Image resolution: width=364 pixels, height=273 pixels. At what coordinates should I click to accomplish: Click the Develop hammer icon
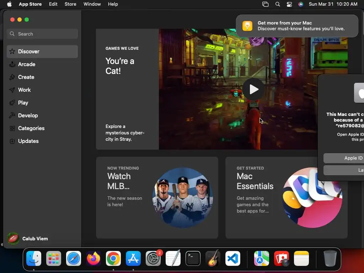click(x=12, y=116)
